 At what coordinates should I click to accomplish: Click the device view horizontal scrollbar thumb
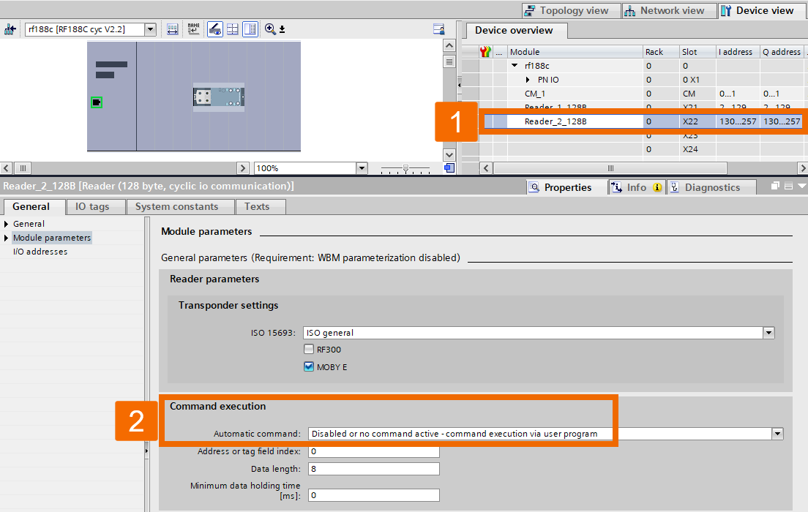(23, 168)
